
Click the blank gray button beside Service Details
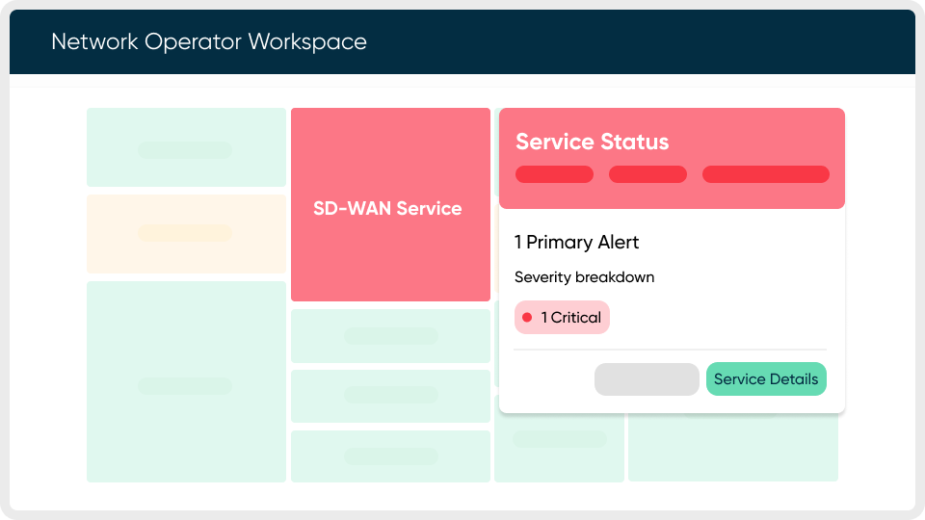click(x=647, y=379)
